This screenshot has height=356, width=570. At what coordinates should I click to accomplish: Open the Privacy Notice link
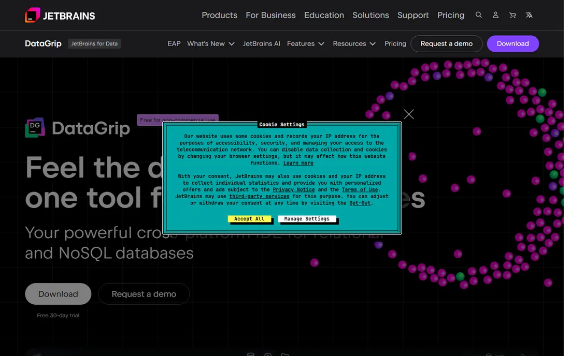(x=294, y=189)
